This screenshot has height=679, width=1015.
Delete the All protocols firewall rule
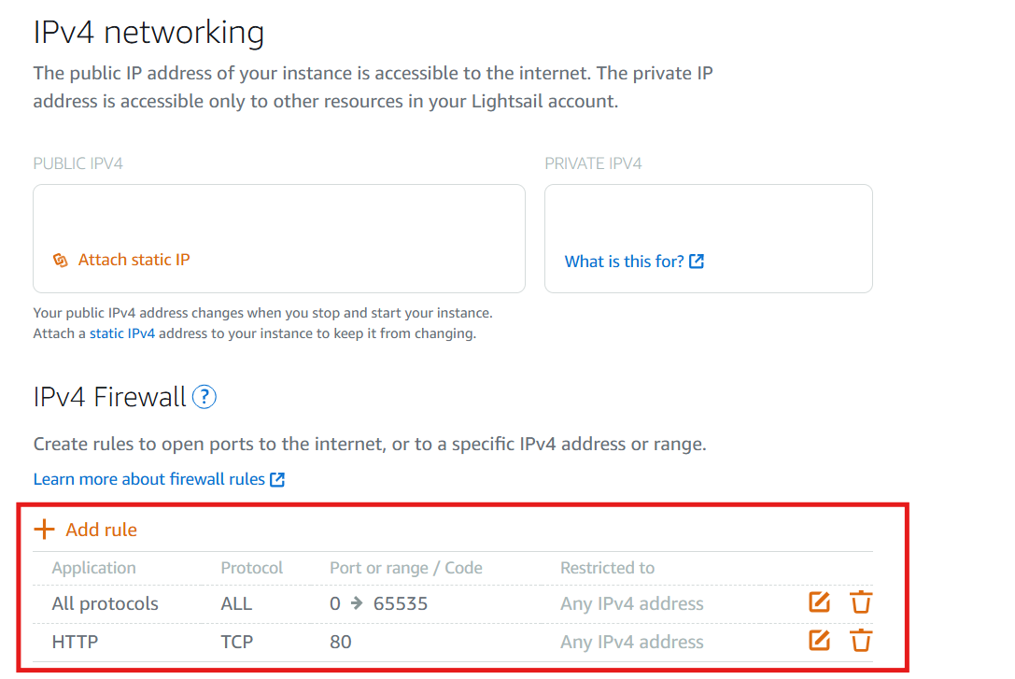coord(861,602)
